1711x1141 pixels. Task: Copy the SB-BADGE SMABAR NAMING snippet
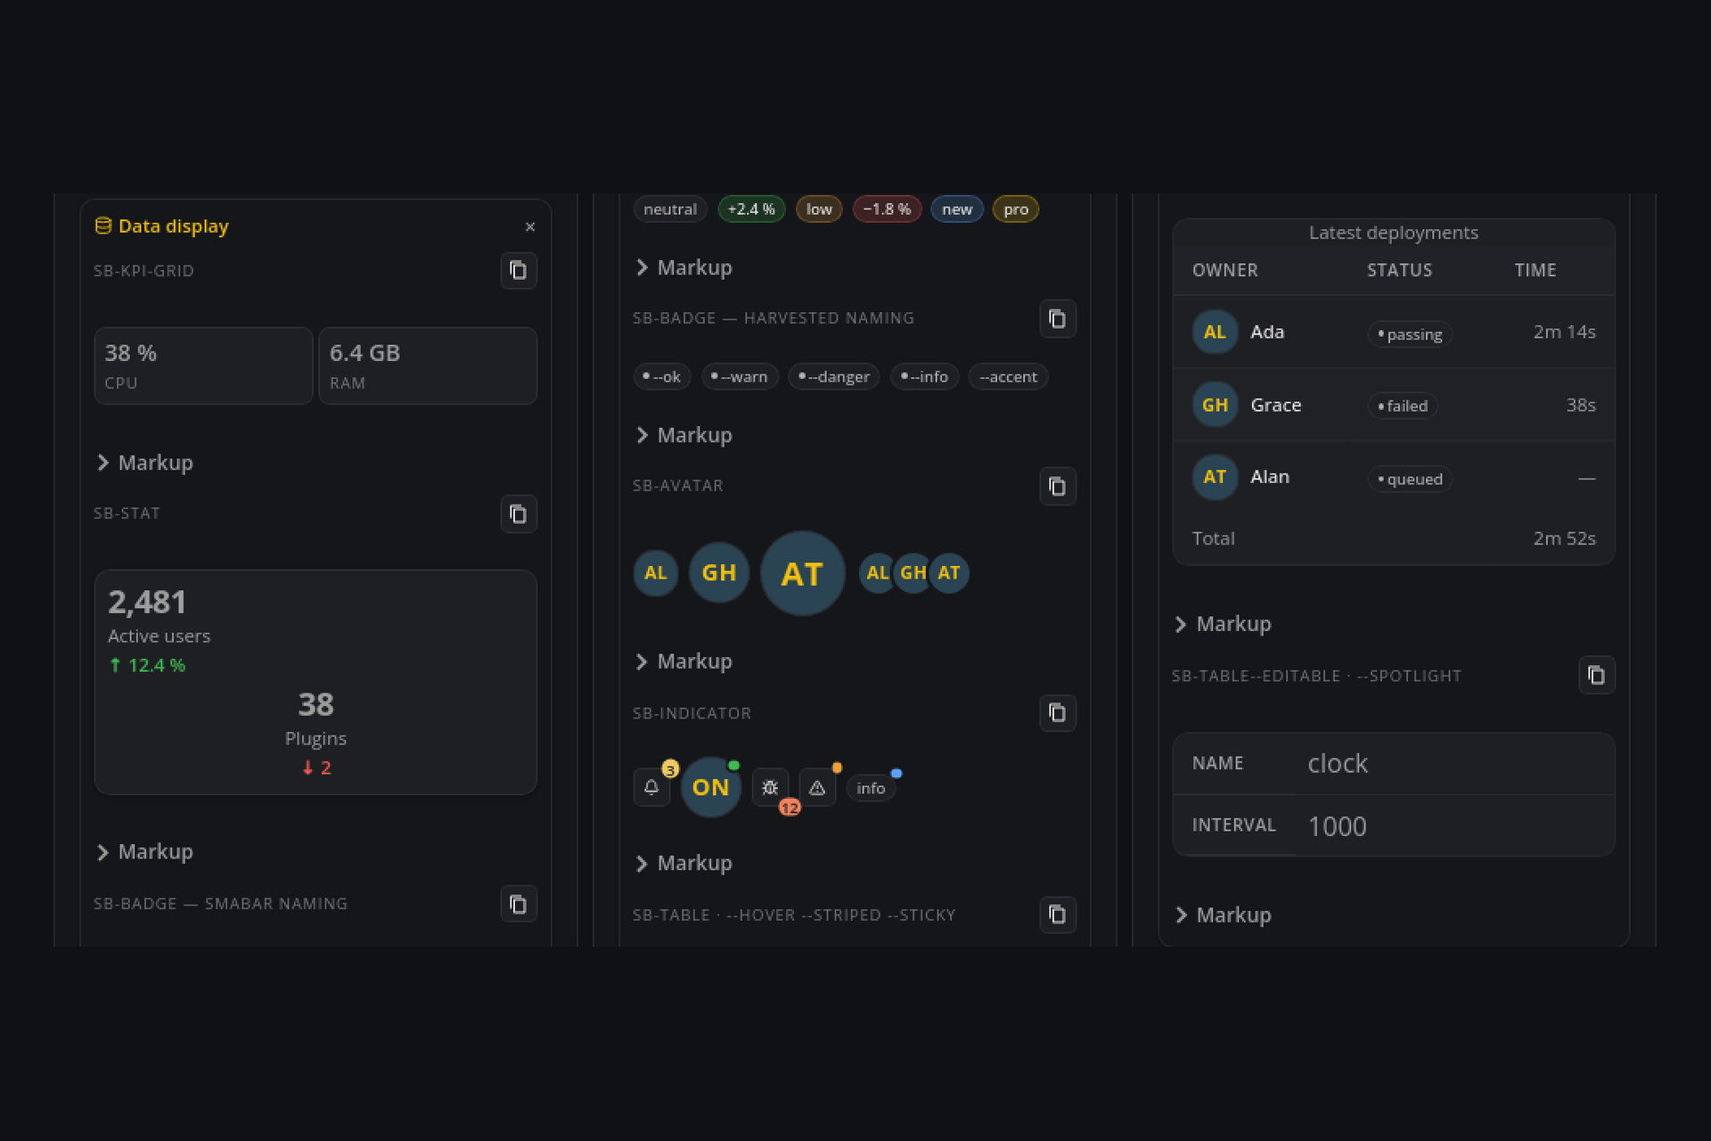click(x=518, y=904)
